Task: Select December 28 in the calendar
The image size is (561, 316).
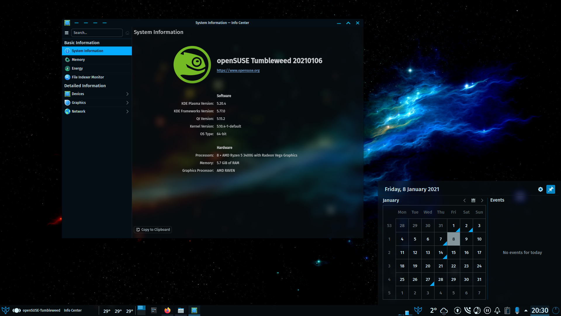Action: [x=402, y=226]
